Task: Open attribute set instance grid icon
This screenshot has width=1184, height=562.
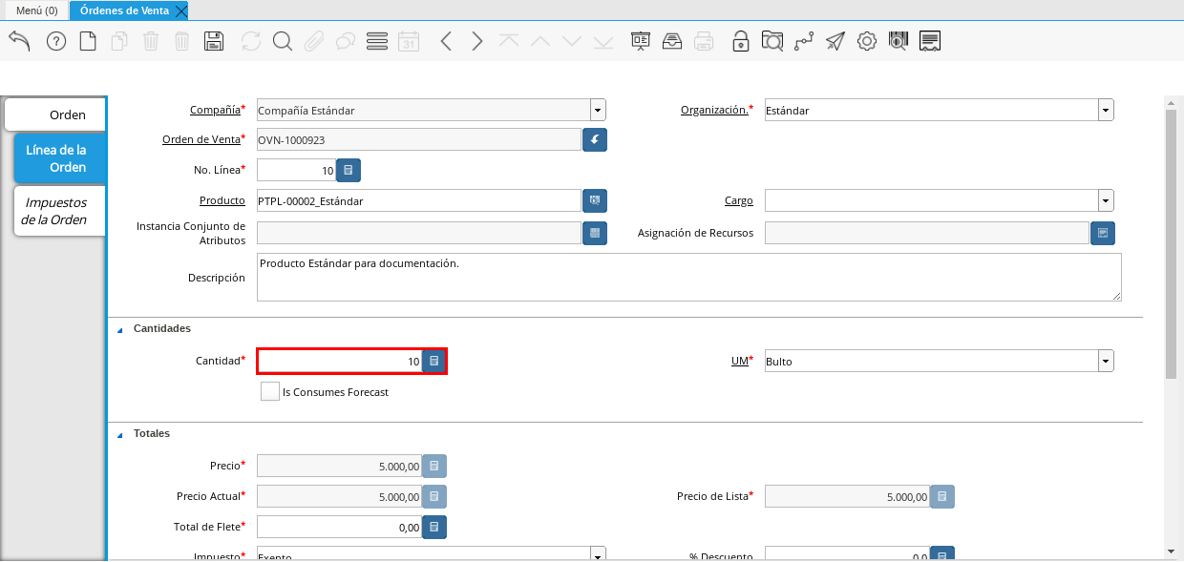Action: [595, 233]
